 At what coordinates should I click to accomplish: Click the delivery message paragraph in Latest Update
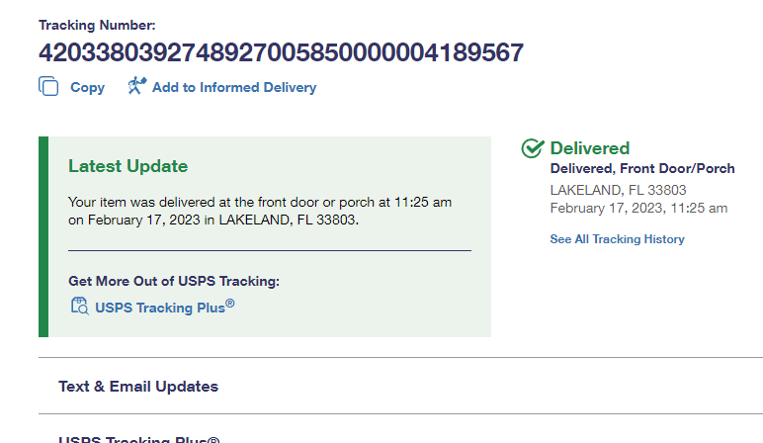pos(259,211)
